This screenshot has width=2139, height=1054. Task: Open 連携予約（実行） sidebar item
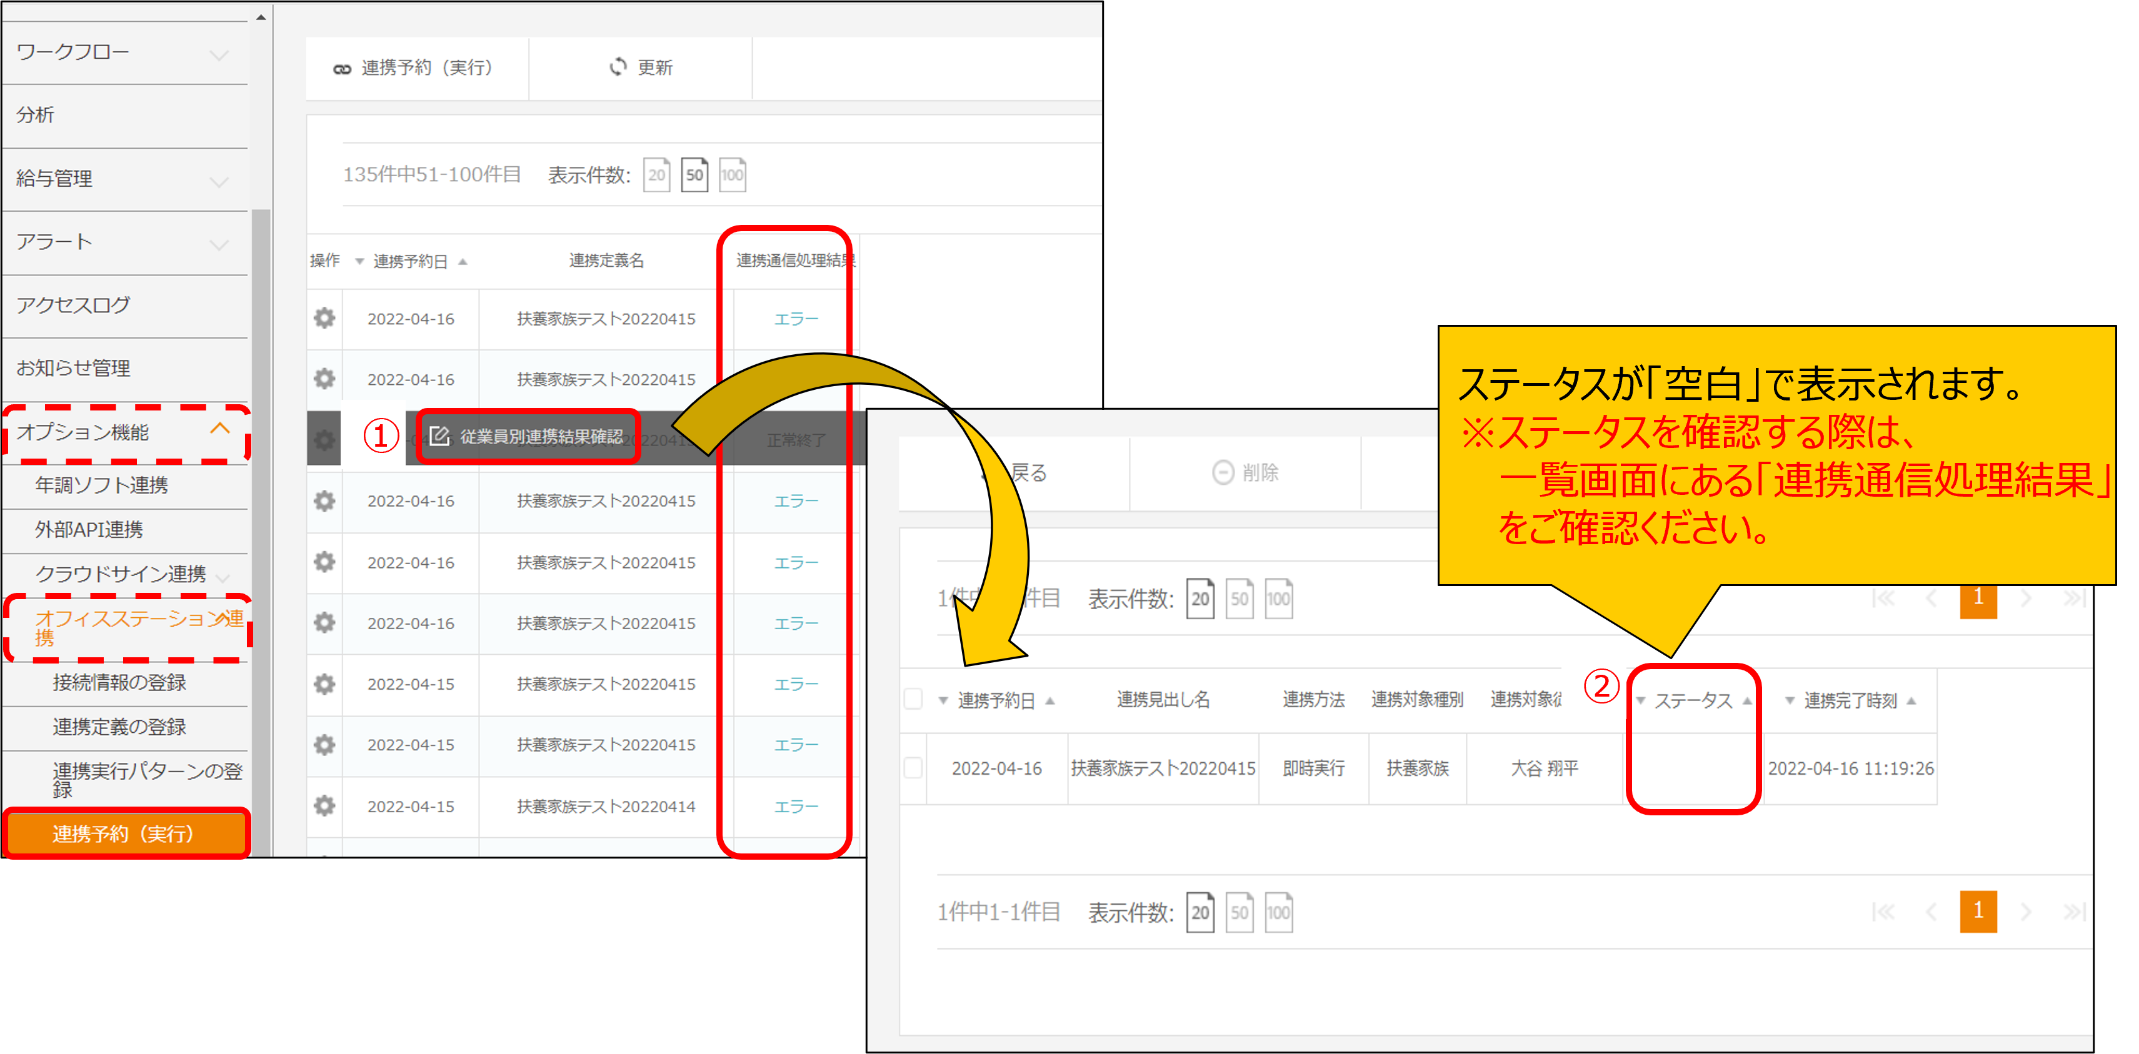124,833
